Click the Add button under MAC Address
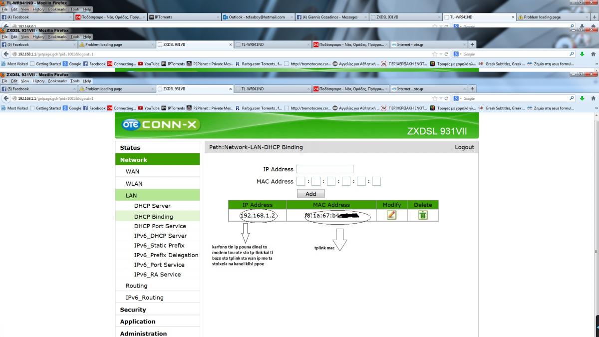Screen dimensions: 599x337 310,193
